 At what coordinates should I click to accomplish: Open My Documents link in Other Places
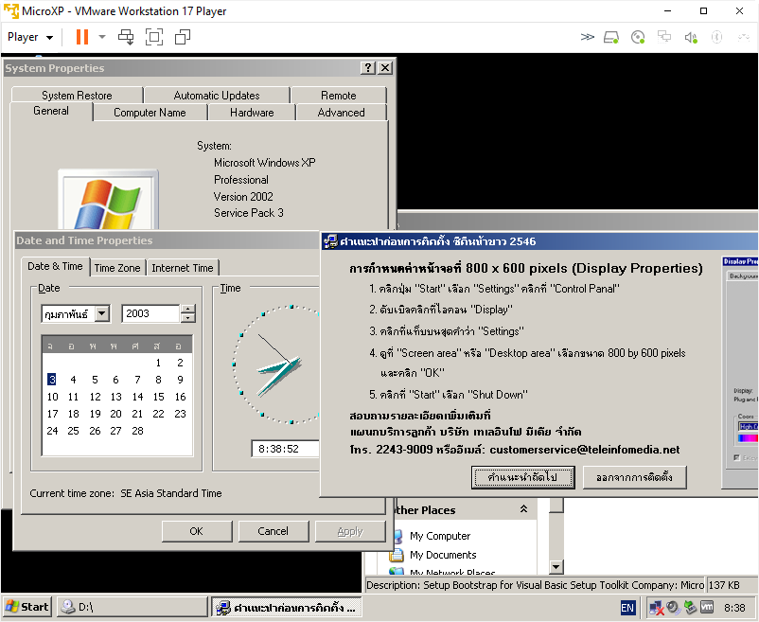pos(443,555)
